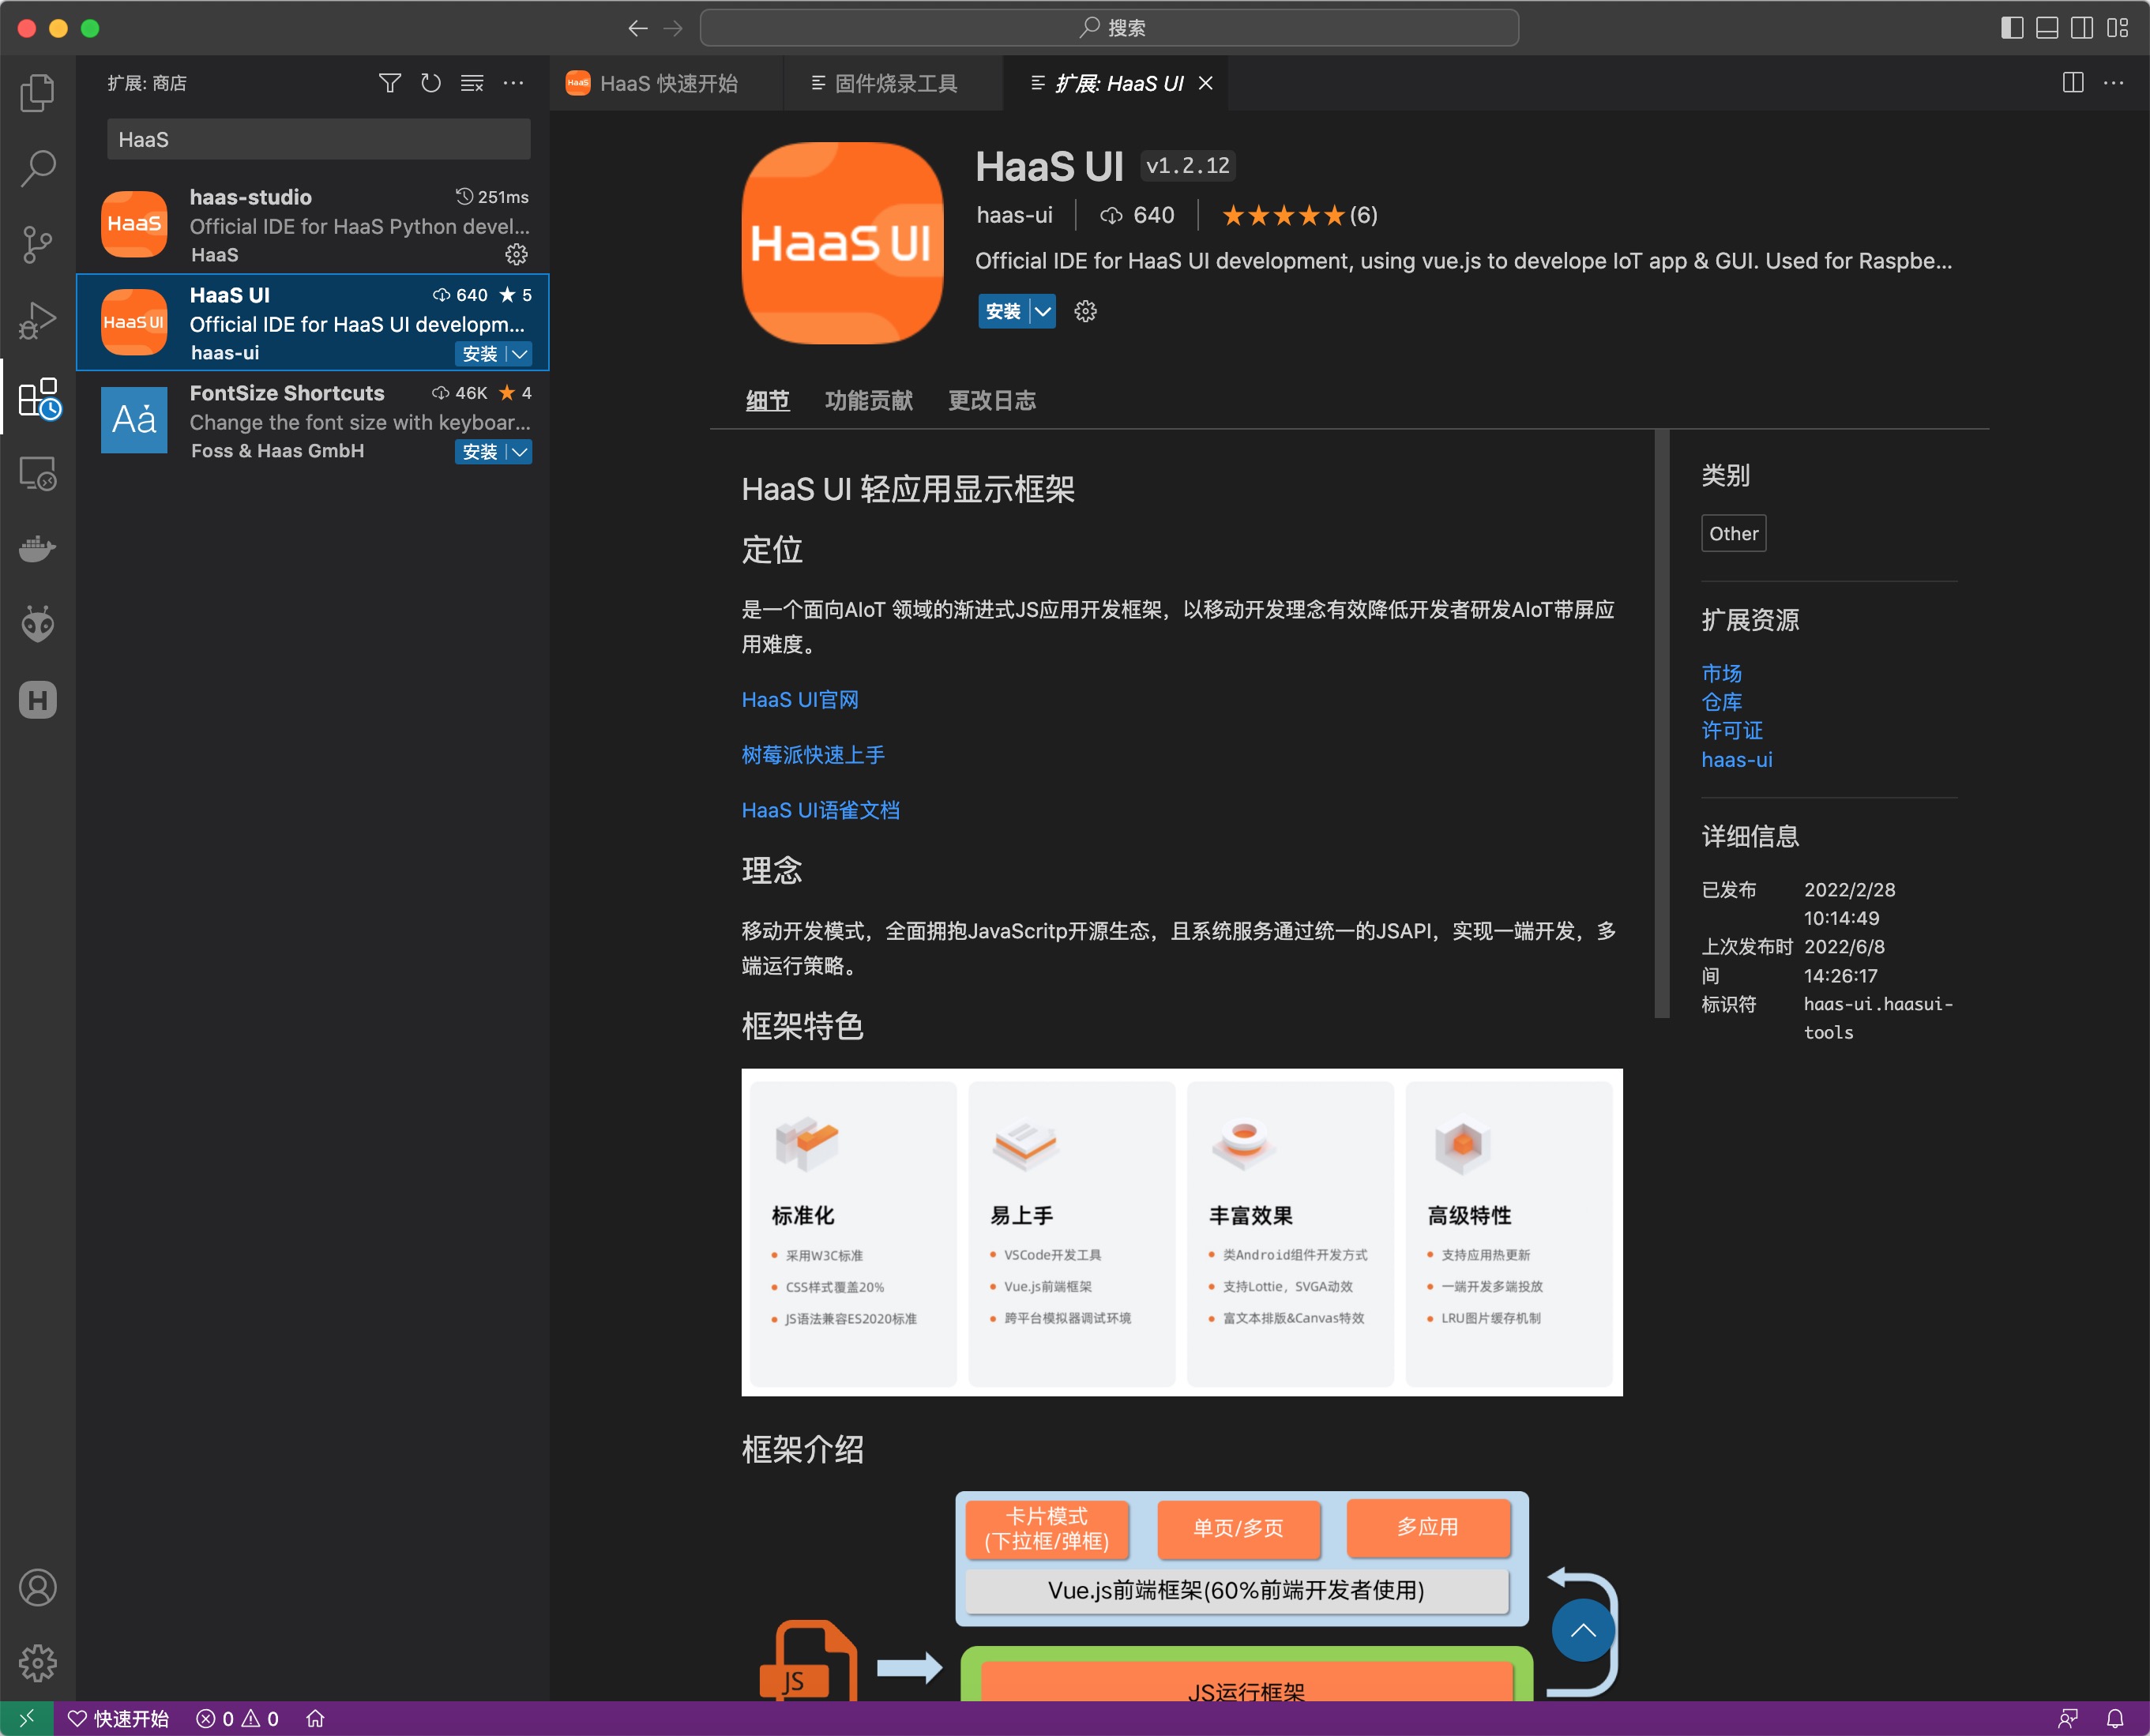Viewport: 2150px width, 1736px height.
Task: Go back in navigation history
Action: (638, 28)
